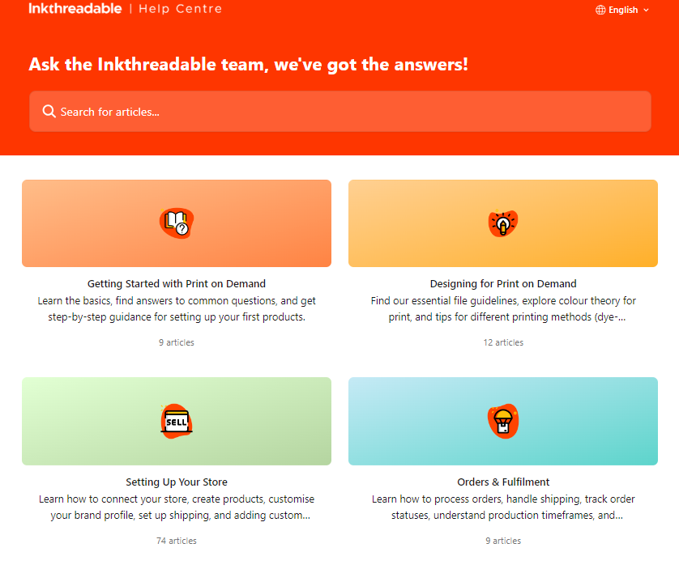Click the globe language icon
Screen dimensions: 679x569
(600, 10)
